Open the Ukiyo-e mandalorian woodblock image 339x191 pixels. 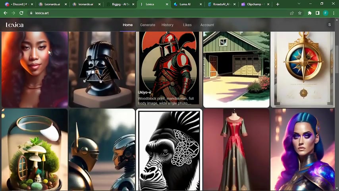click(x=169, y=69)
